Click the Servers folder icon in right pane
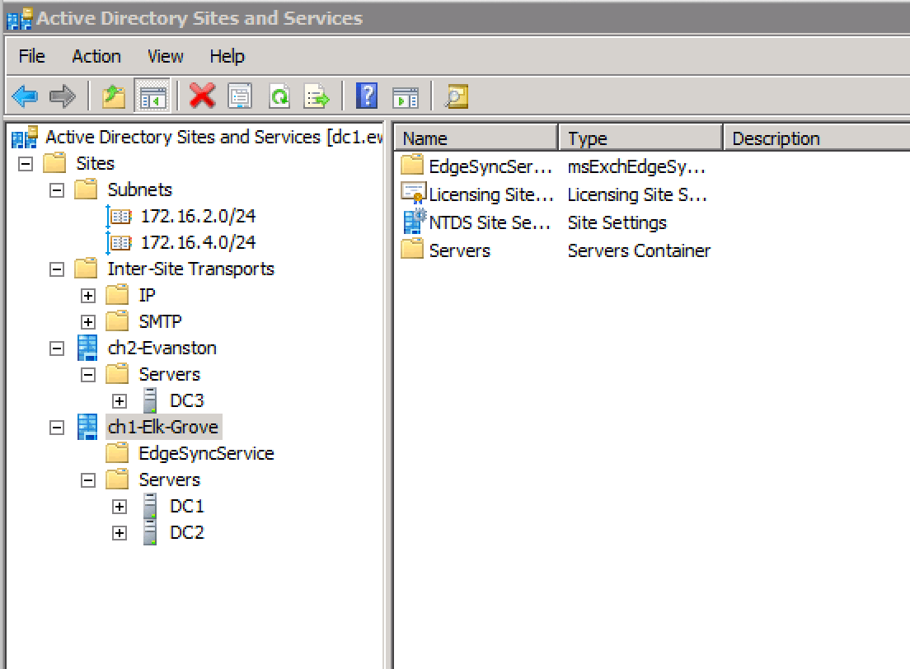 pyautogui.click(x=412, y=250)
